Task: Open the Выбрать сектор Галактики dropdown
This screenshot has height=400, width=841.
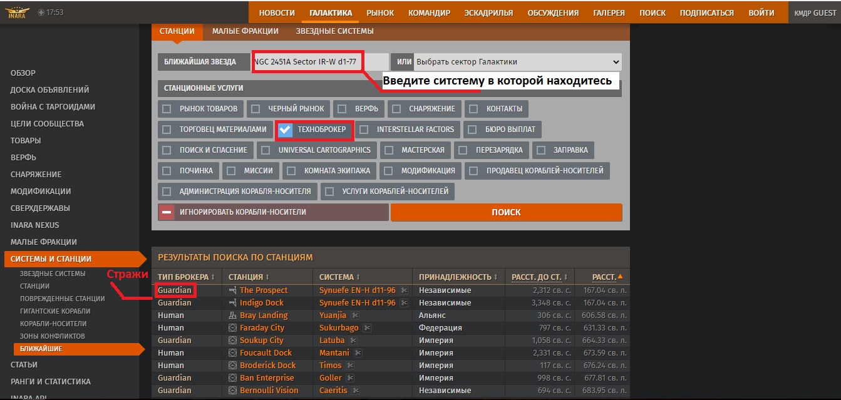Action: (x=518, y=62)
